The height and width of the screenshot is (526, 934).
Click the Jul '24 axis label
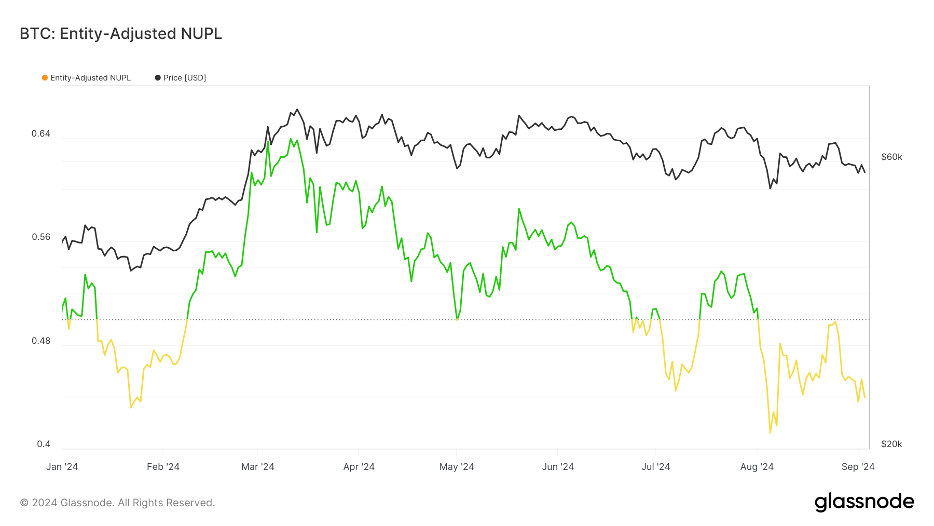coord(656,467)
